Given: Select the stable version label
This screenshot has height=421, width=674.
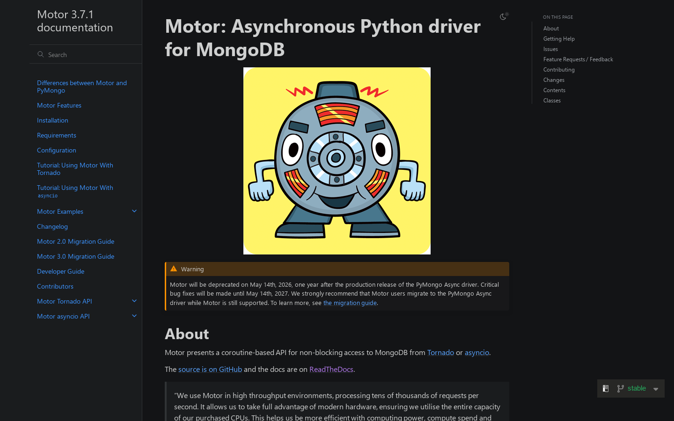Looking at the screenshot, I should tap(637, 388).
